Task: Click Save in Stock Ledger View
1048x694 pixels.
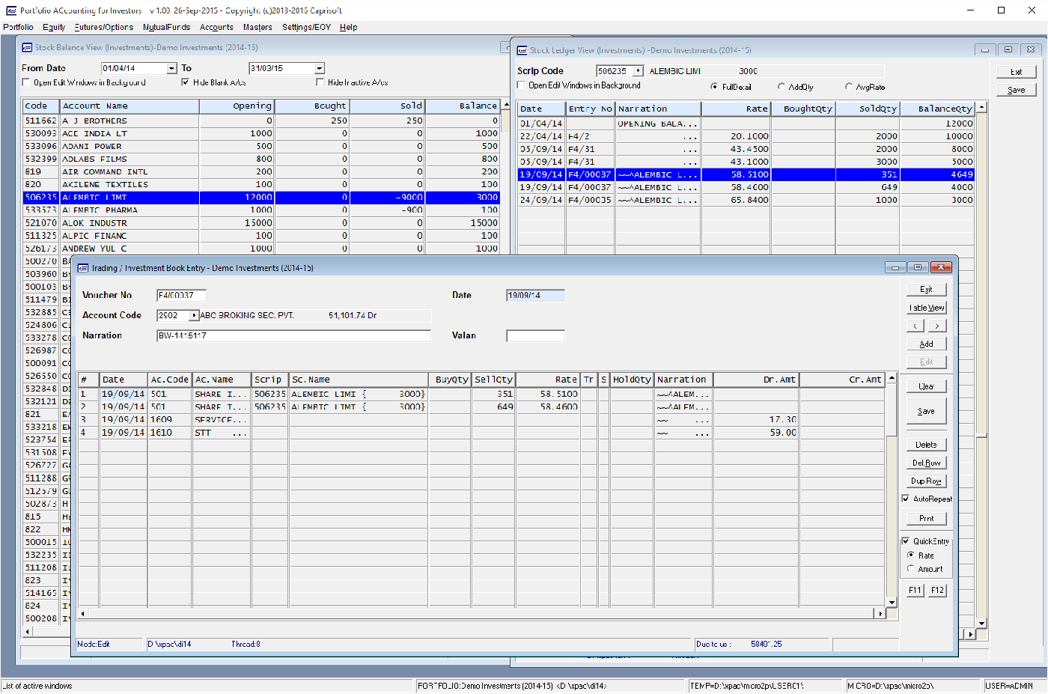Action: point(1016,90)
